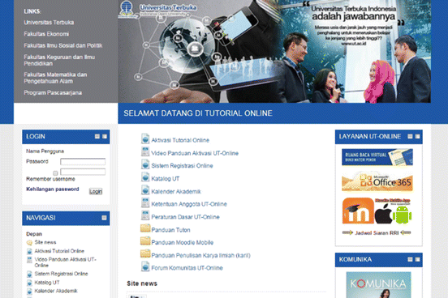This screenshot has width=448, height=298.
Task: Click the Moodle Mobile App banner
Action: (377, 211)
